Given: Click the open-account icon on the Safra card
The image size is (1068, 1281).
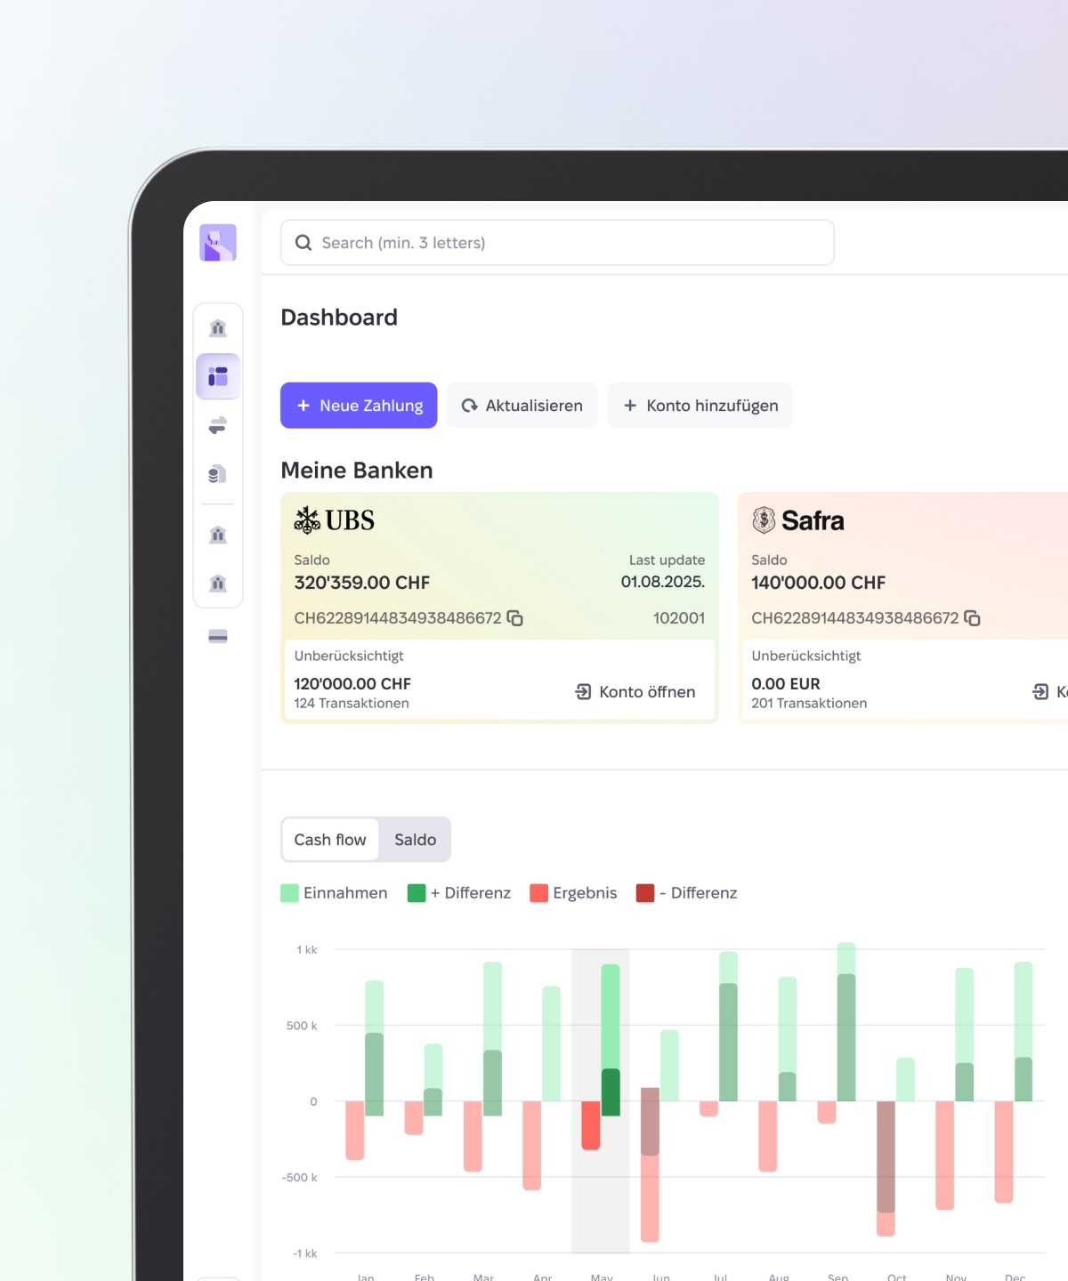Looking at the screenshot, I should (1040, 691).
